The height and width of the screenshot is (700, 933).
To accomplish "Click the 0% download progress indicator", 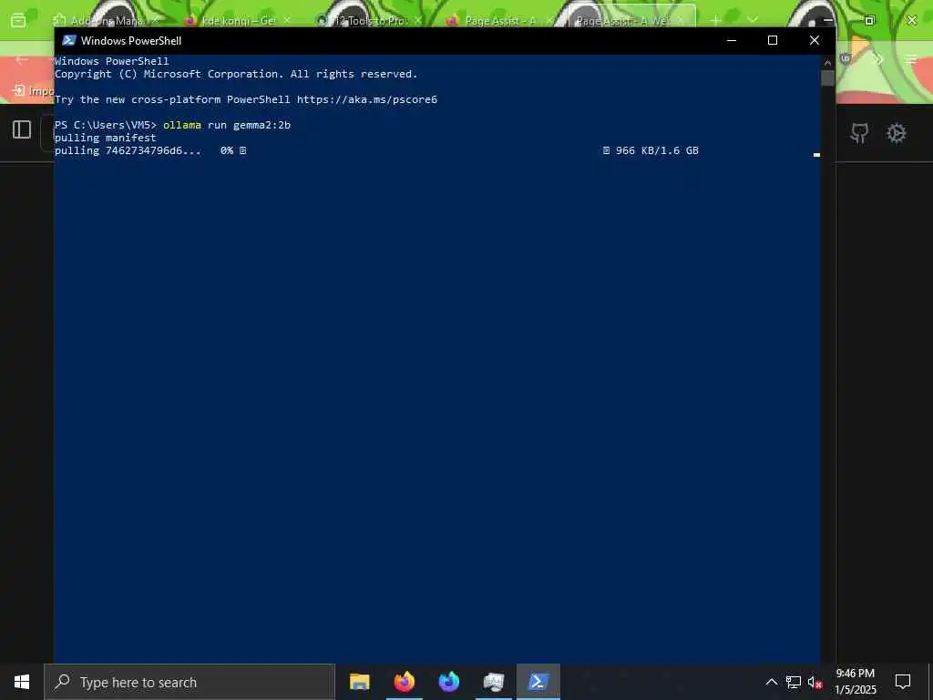I will point(227,150).
